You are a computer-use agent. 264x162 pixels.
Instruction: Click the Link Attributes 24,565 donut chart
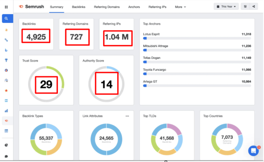106,139
